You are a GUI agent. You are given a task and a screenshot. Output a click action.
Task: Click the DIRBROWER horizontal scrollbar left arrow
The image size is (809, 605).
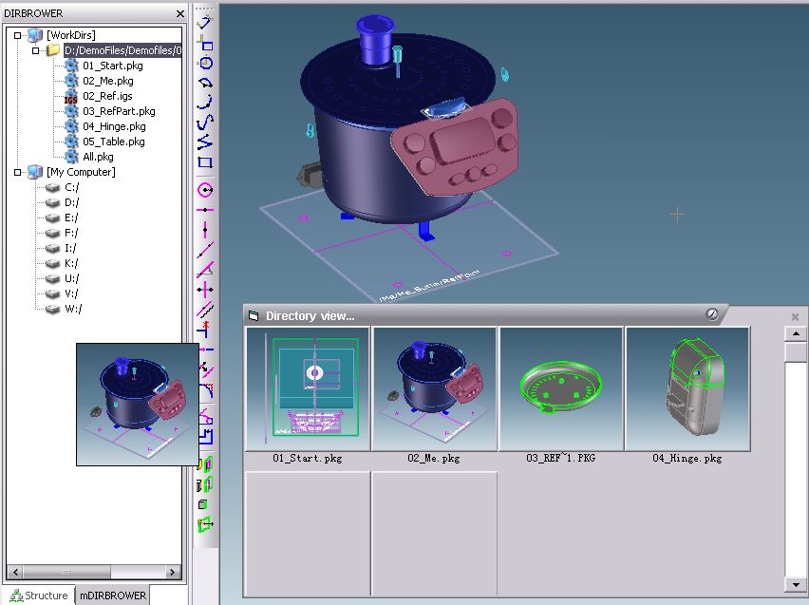coord(15,572)
